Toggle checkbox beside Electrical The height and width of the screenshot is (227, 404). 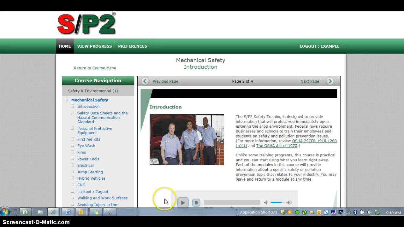click(73, 165)
